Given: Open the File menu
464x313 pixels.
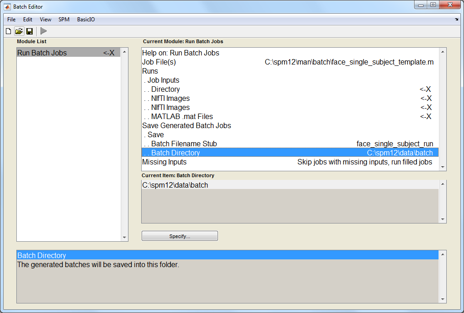Looking at the screenshot, I should click(x=11, y=20).
